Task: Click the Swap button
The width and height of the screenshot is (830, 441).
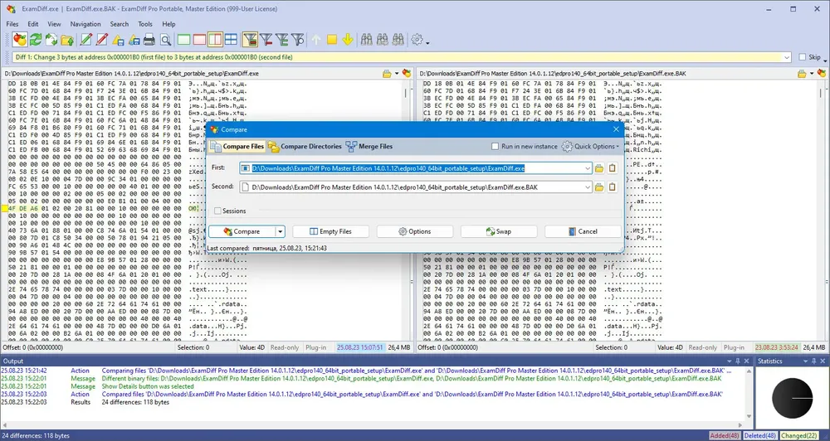Action: [499, 231]
